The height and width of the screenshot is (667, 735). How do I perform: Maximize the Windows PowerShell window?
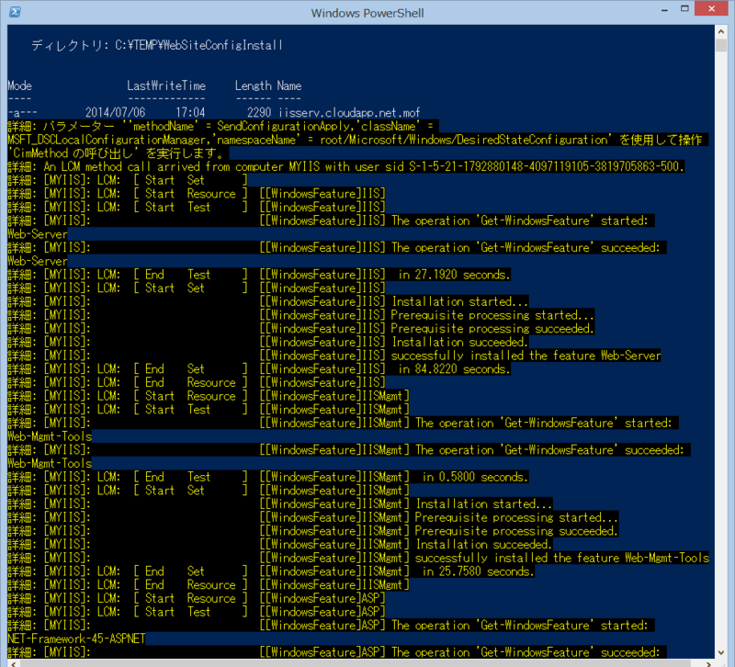tap(684, 9)
